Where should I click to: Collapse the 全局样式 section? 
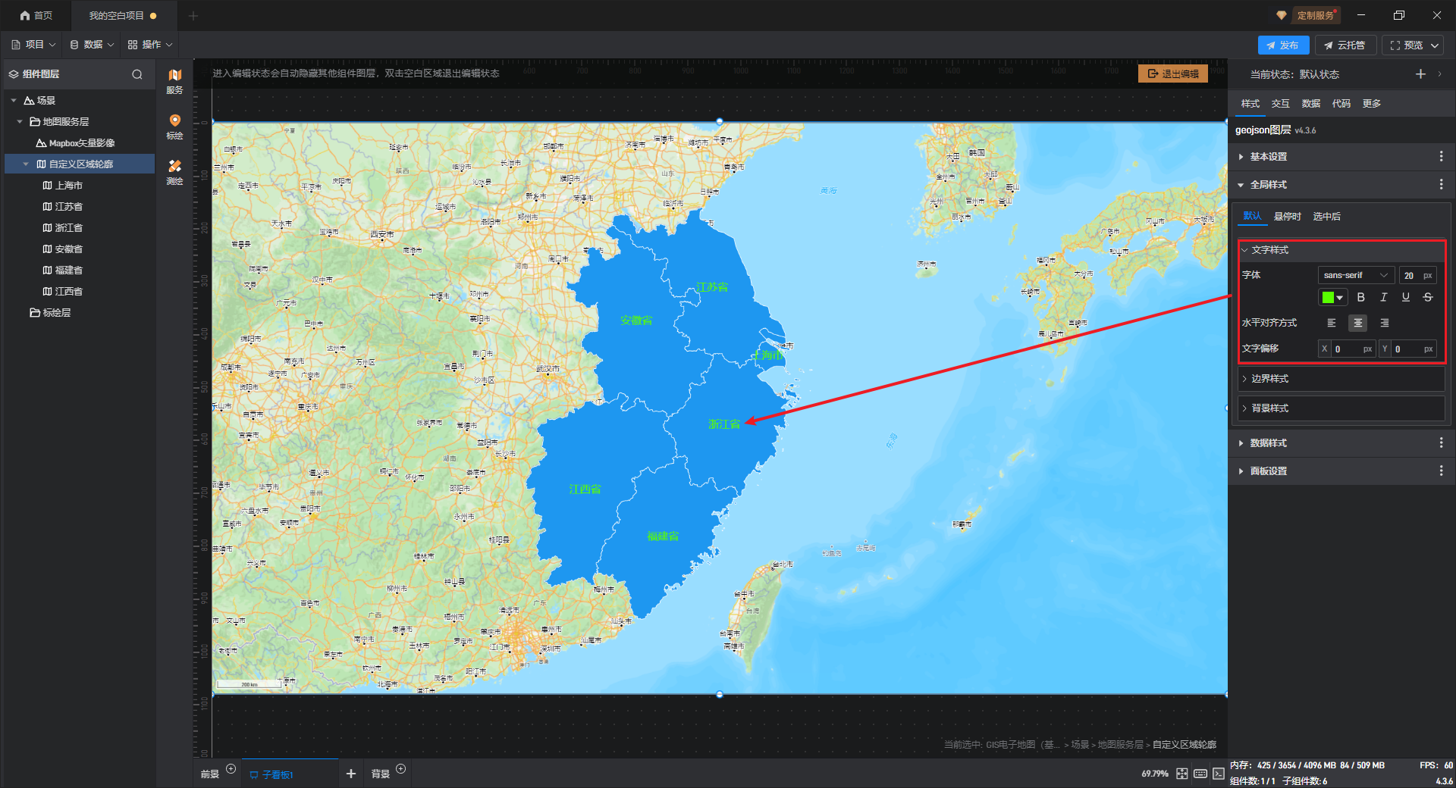click(1241, 185)
